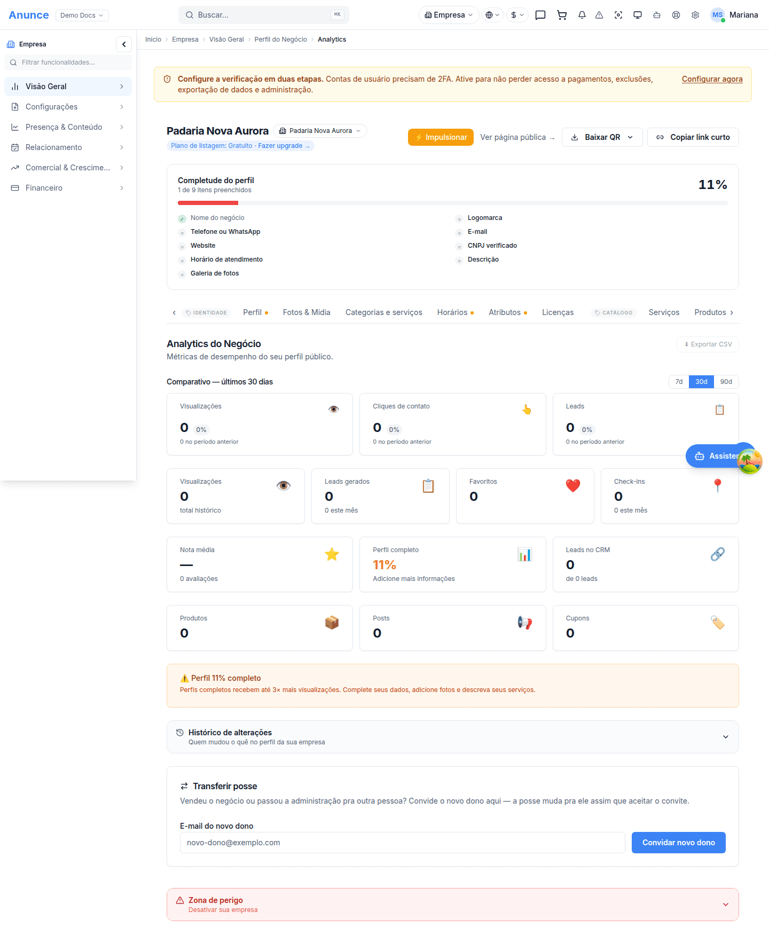This screenshot has height=951, width=769.
Task: Click the Anunce logo
Action: tap(29, 15)
